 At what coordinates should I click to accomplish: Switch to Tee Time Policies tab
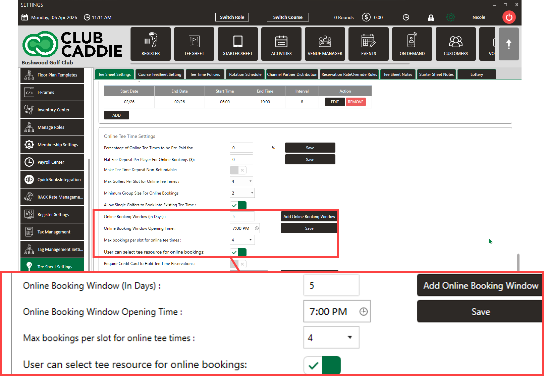[x=205, y=74]
